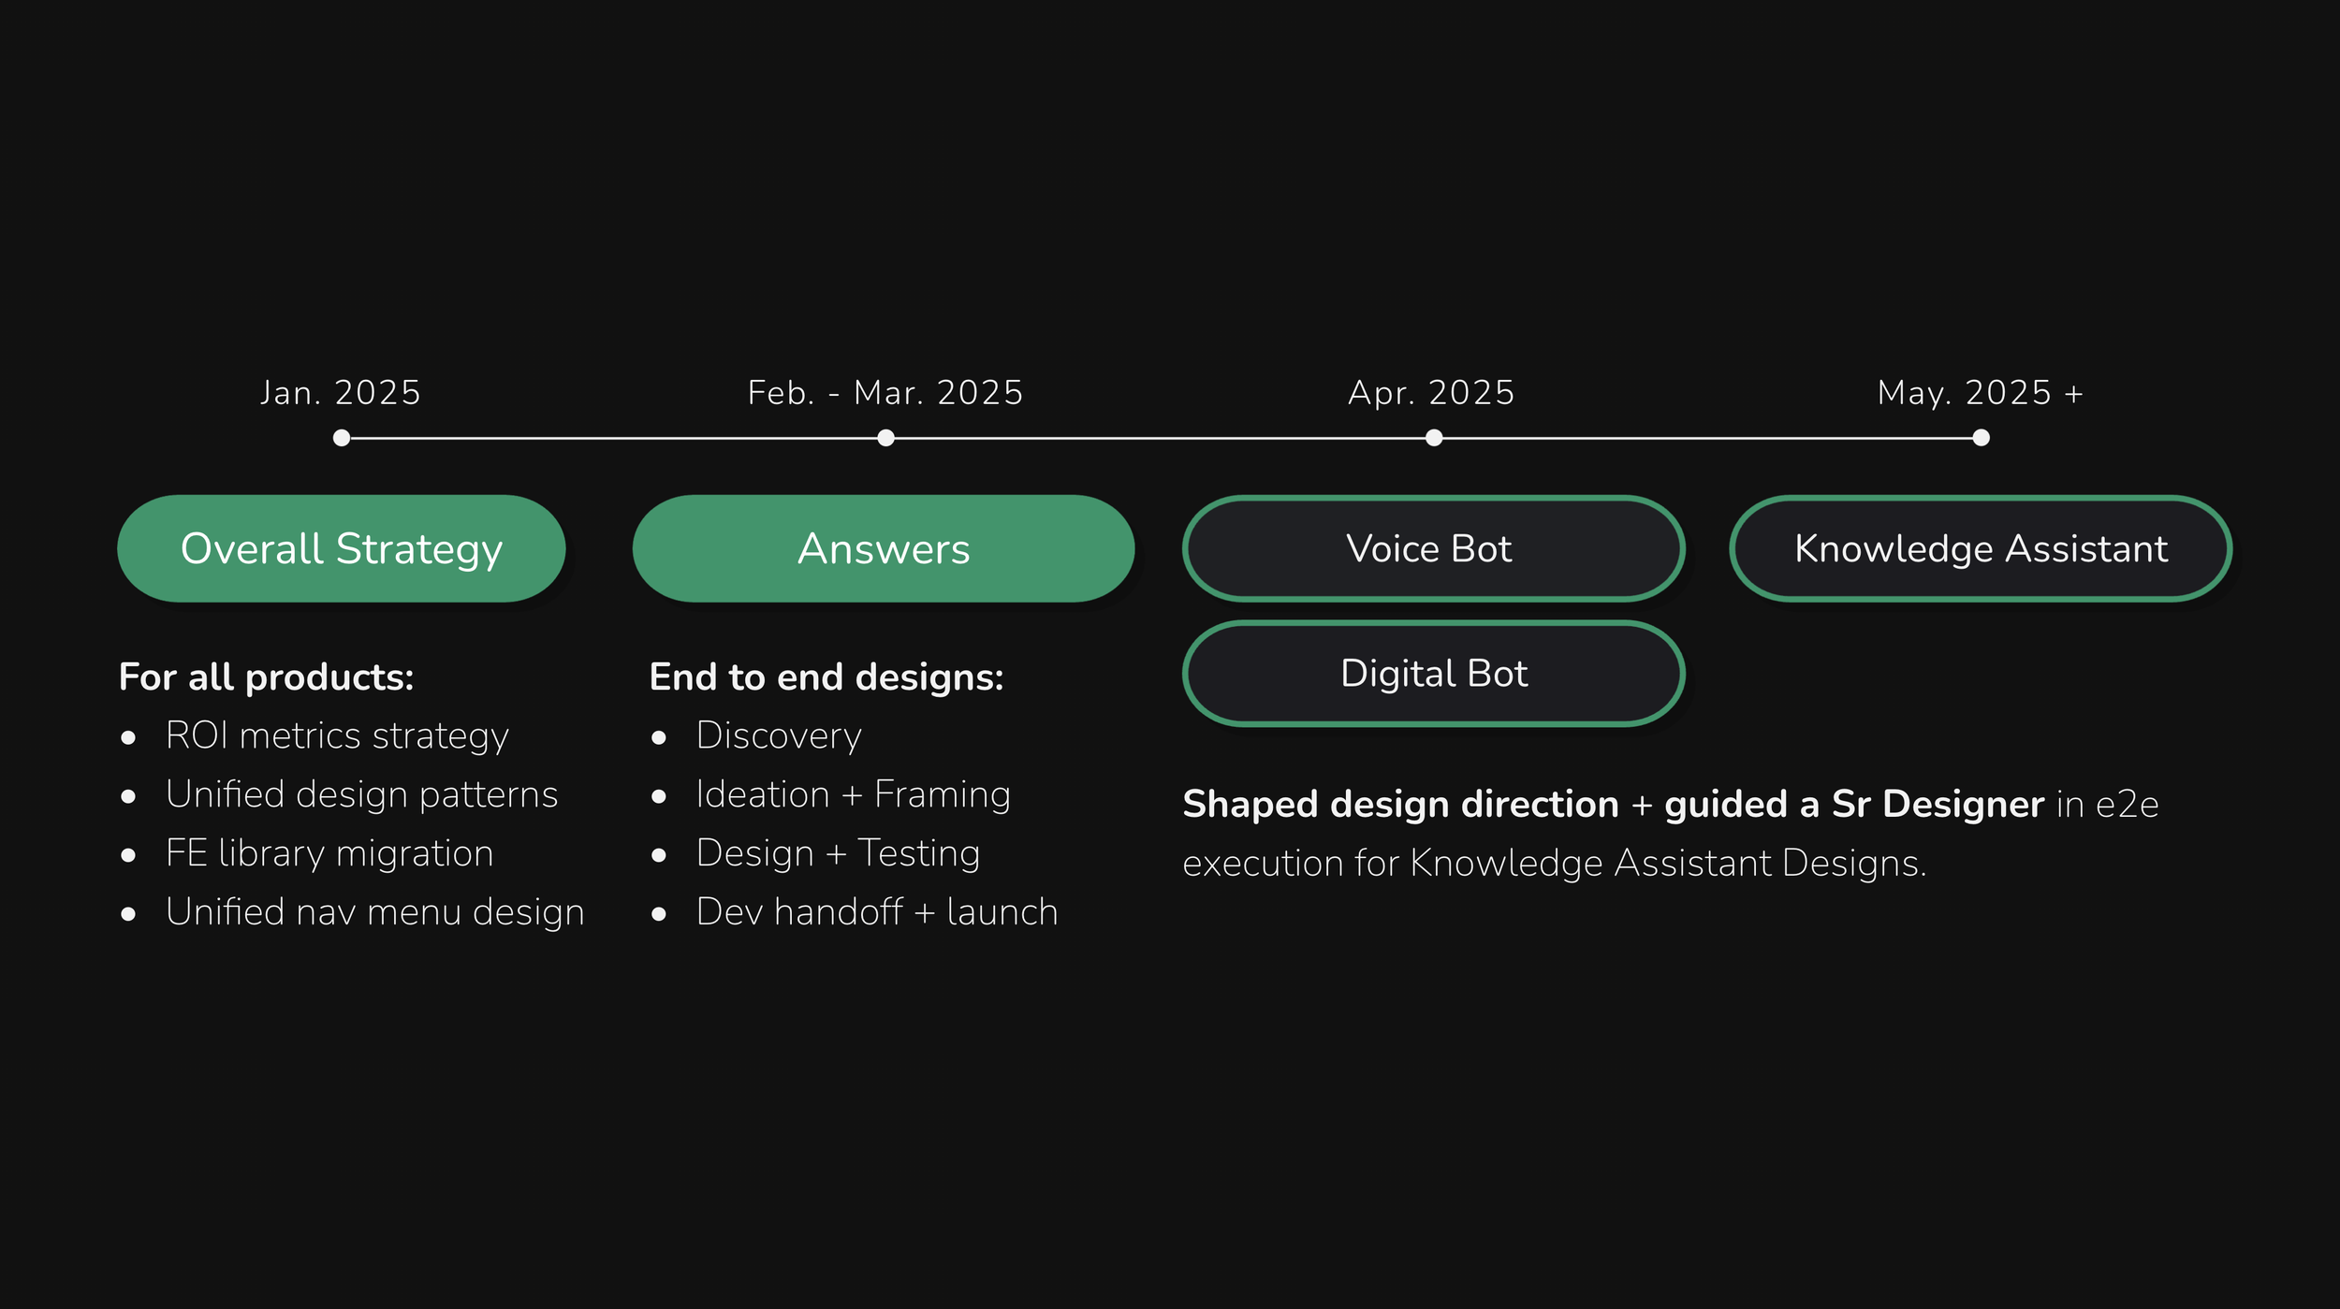Click the Unified design patterns item
This screenshot has height=1309, width=2340.
click(361, 795)
